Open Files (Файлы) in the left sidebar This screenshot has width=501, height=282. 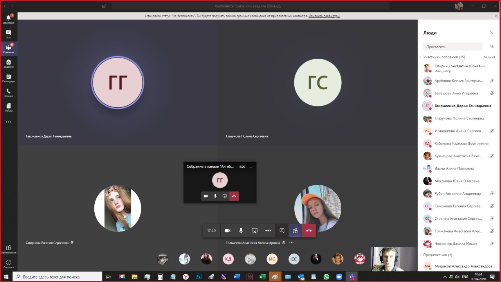click(8, 107)
